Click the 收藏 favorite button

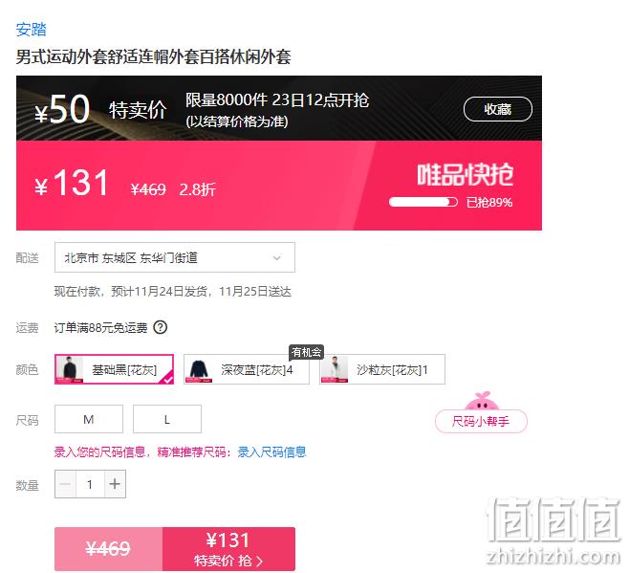coord(497,109)
